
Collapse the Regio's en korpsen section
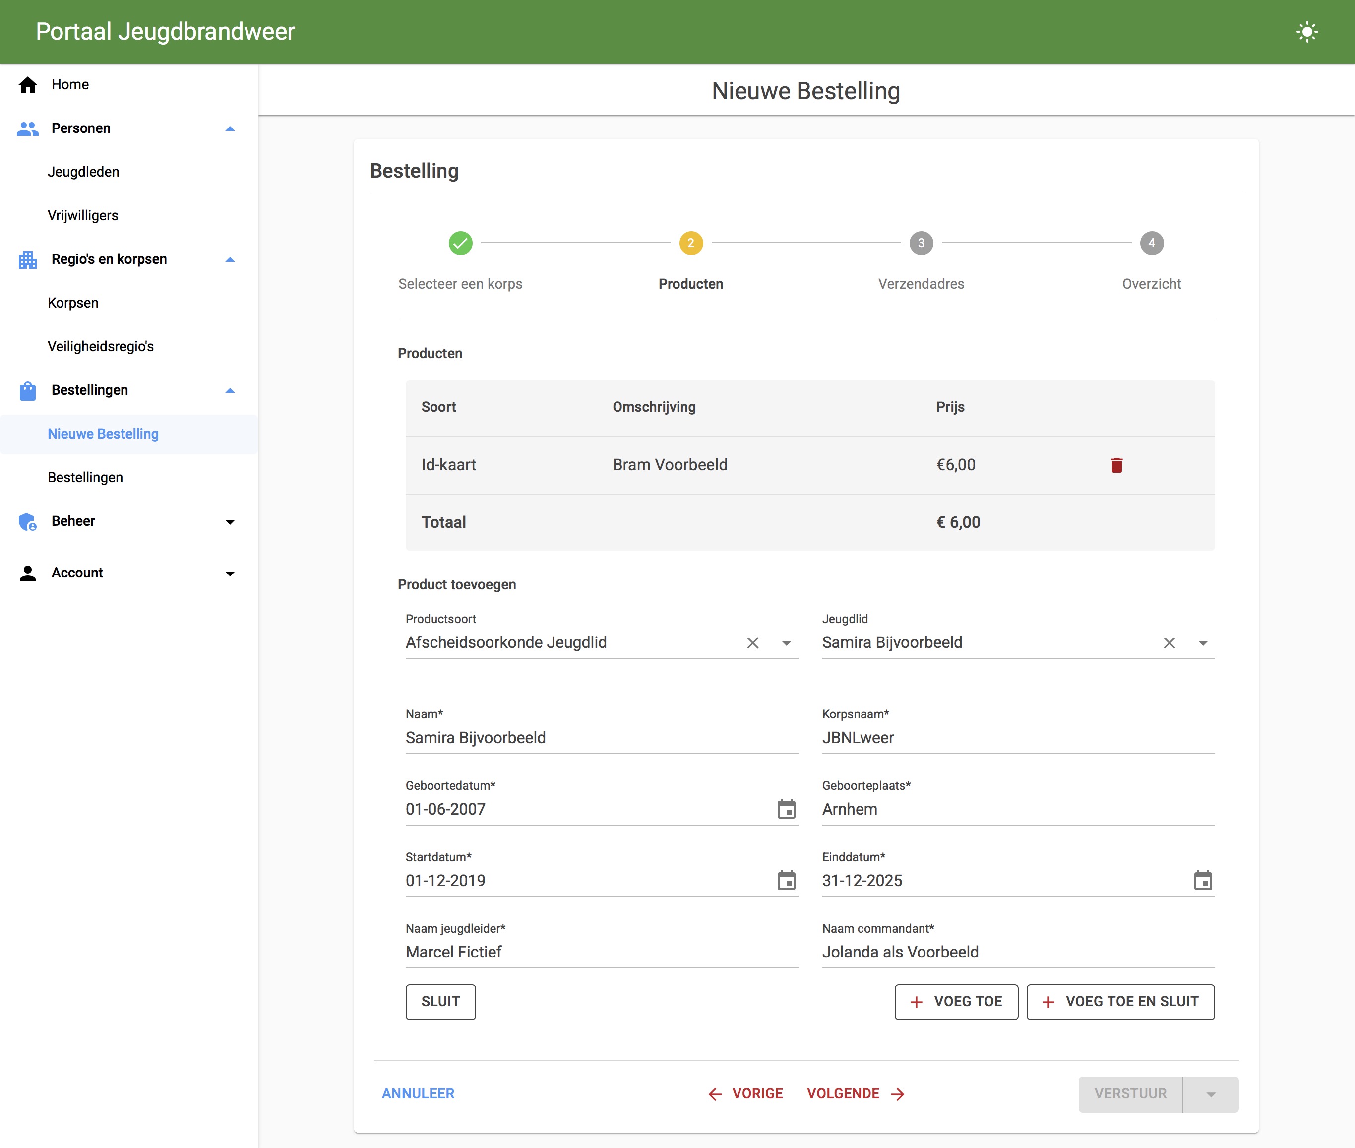(x=230, y=259)
